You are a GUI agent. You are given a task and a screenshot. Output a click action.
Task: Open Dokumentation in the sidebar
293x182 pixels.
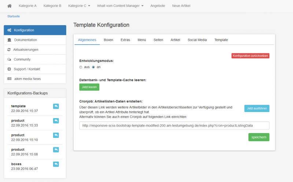(35, 40)
